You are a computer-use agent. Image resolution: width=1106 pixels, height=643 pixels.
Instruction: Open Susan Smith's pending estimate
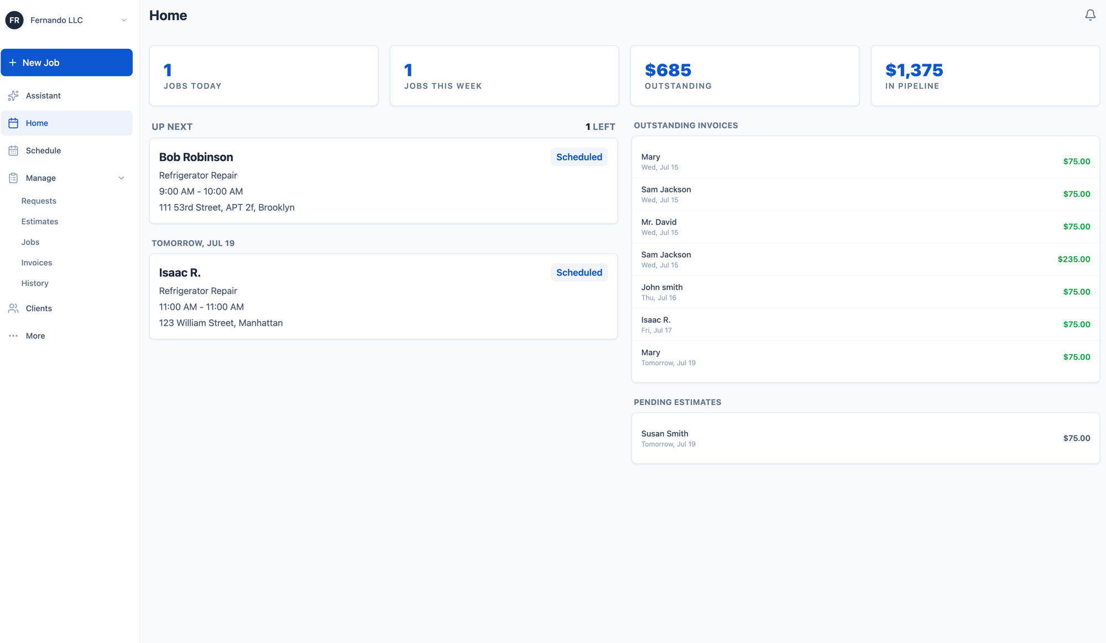click(x=865, y=438)
